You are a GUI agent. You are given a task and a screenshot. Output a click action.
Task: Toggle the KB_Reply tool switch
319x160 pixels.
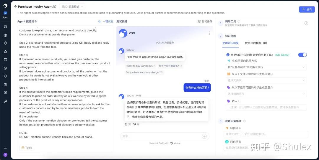click(302, 55)
